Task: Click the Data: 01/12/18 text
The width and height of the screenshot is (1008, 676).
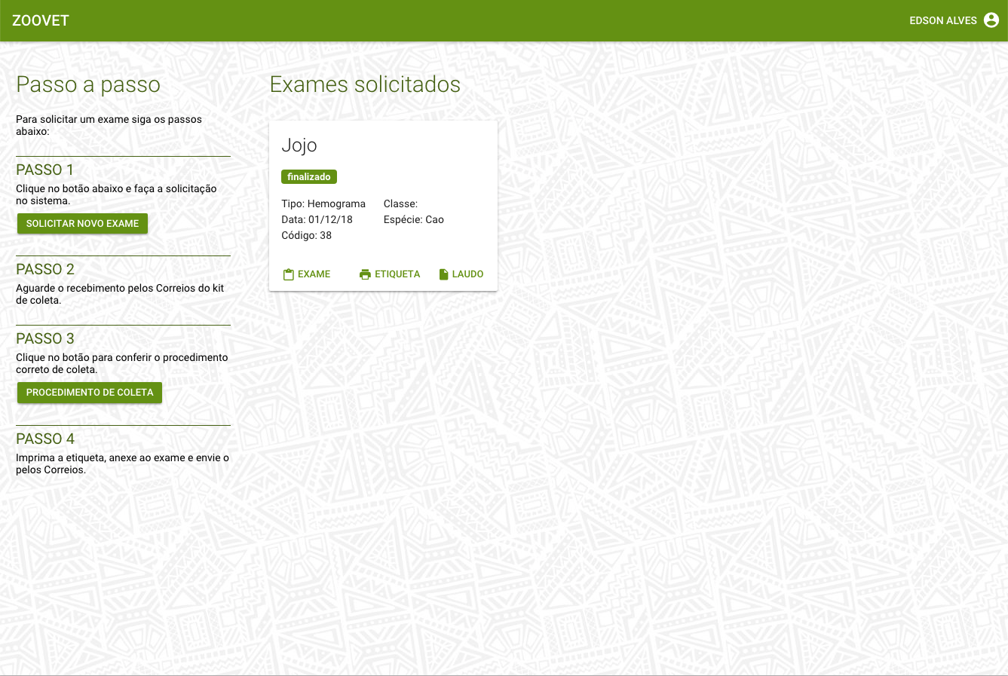Action: click(317, 219)
